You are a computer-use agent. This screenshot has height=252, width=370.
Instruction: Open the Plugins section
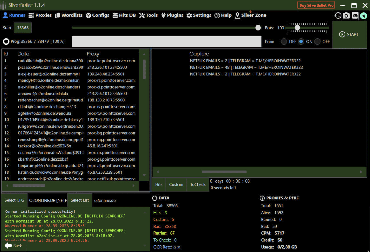tap(172, 15)
